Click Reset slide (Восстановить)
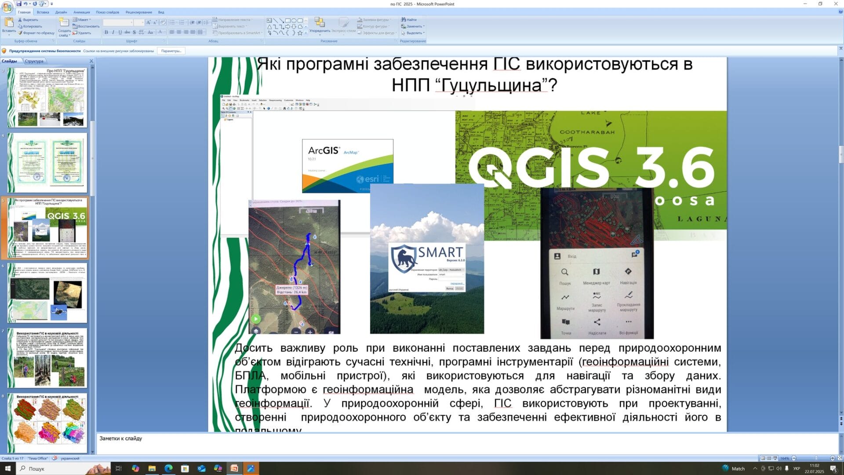844x475 pixels. (x=86, y=26)
